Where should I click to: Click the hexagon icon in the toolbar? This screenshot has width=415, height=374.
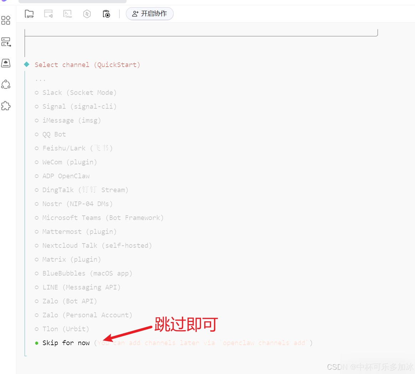(x=87, y=14)
